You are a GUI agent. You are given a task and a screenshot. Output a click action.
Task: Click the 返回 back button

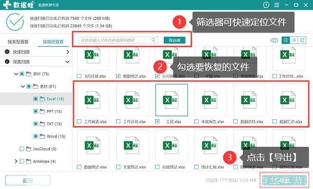[x=28, y=180]
